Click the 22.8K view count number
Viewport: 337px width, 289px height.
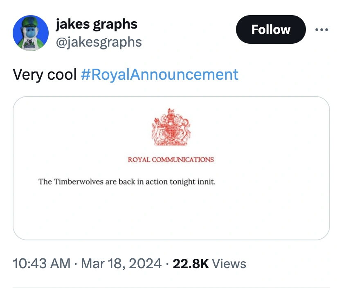[191, 264]
